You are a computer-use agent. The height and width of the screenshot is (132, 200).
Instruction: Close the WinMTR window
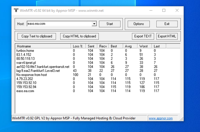(177, 10)
